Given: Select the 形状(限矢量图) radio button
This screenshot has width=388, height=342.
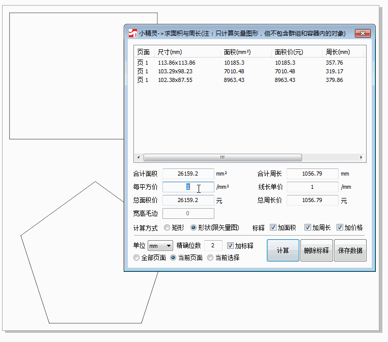Looking at the screenshot, I should [x=193, y=227].
